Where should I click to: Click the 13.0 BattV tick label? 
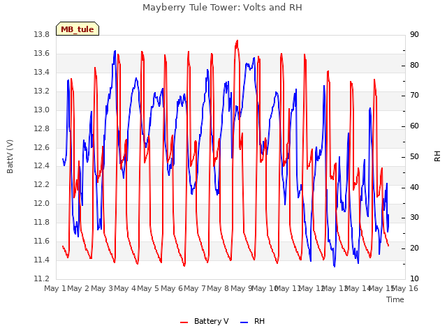point(41,110)
